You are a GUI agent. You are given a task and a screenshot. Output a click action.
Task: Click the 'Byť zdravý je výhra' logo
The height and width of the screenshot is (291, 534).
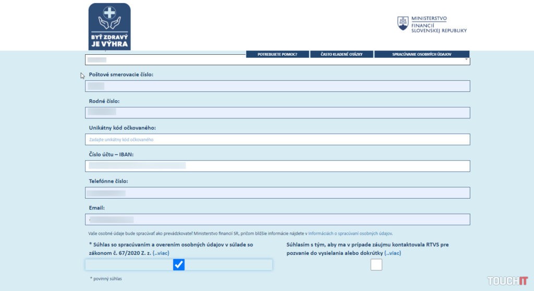110,26
